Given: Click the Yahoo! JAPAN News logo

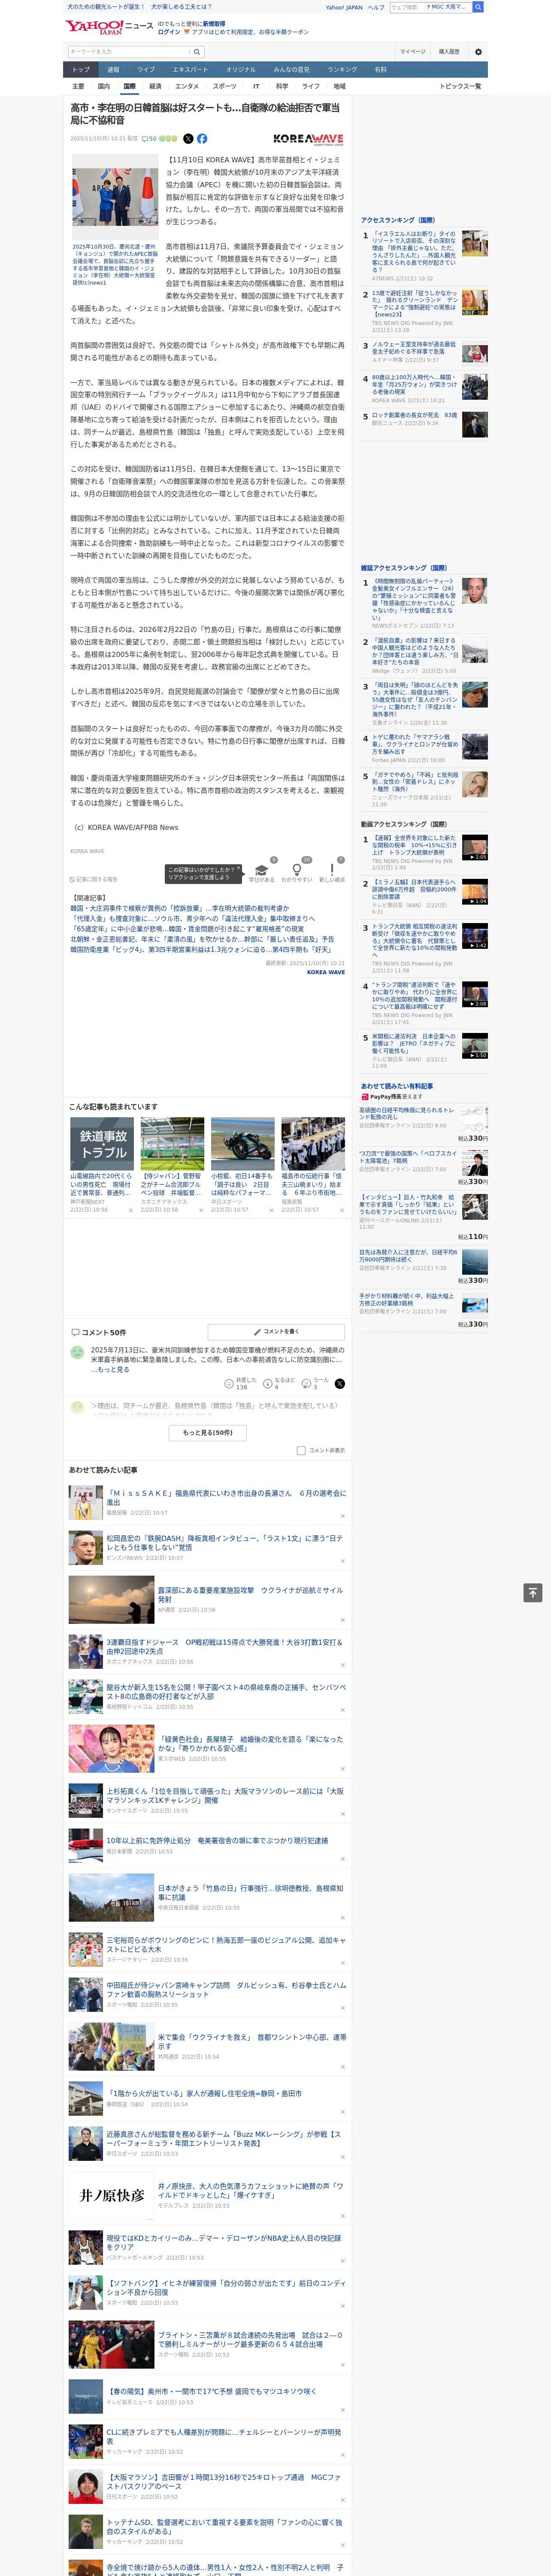Looking at the screenshot, I should [110, 27].
